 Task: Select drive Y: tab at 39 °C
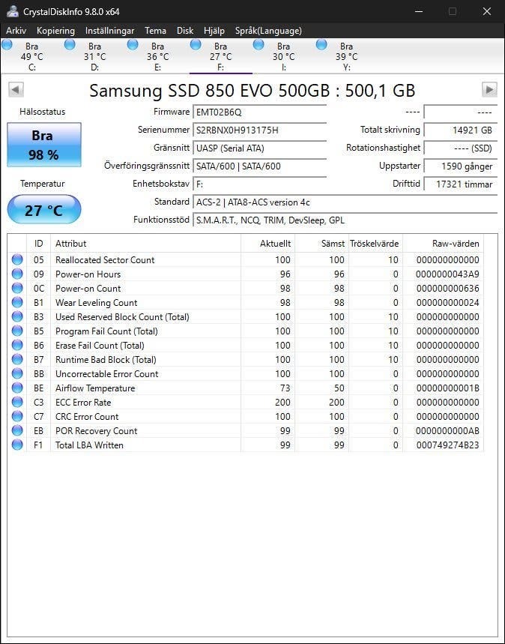pos(346,56)
